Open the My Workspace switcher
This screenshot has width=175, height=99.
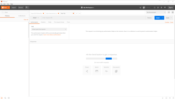tap(87, 8)
